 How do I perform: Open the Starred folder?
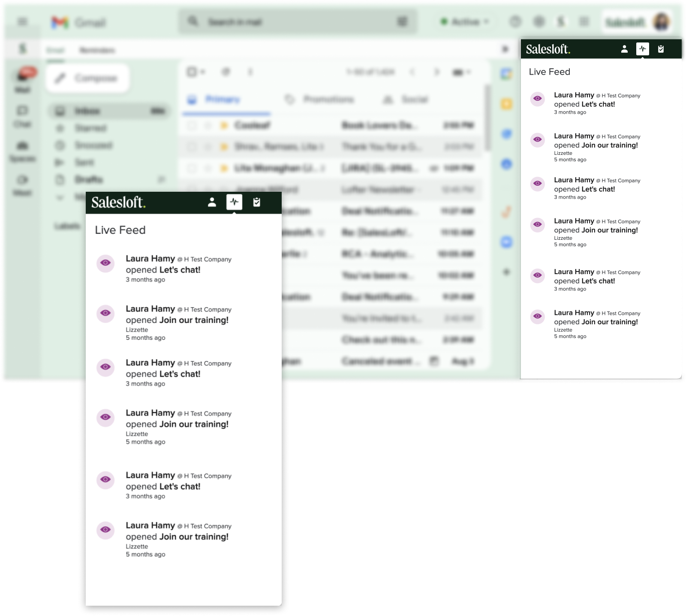point(90,128)
